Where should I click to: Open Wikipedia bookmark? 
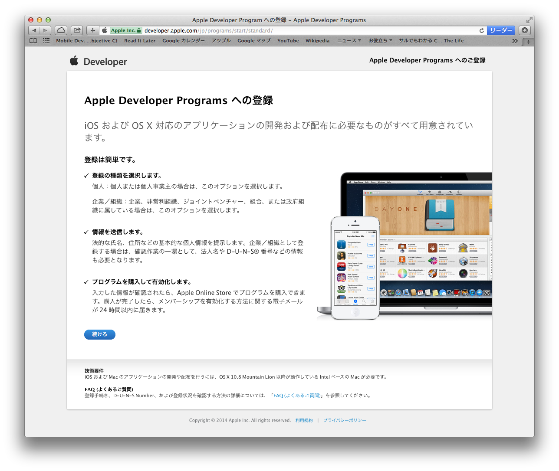(318, 41)
